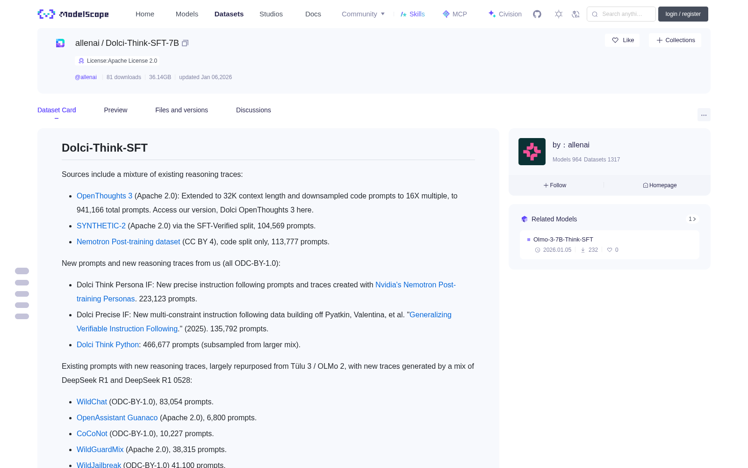Viewport: 748px width, 468px height.
Task: Open the CoCoNot link
Action: pos(92,433)
